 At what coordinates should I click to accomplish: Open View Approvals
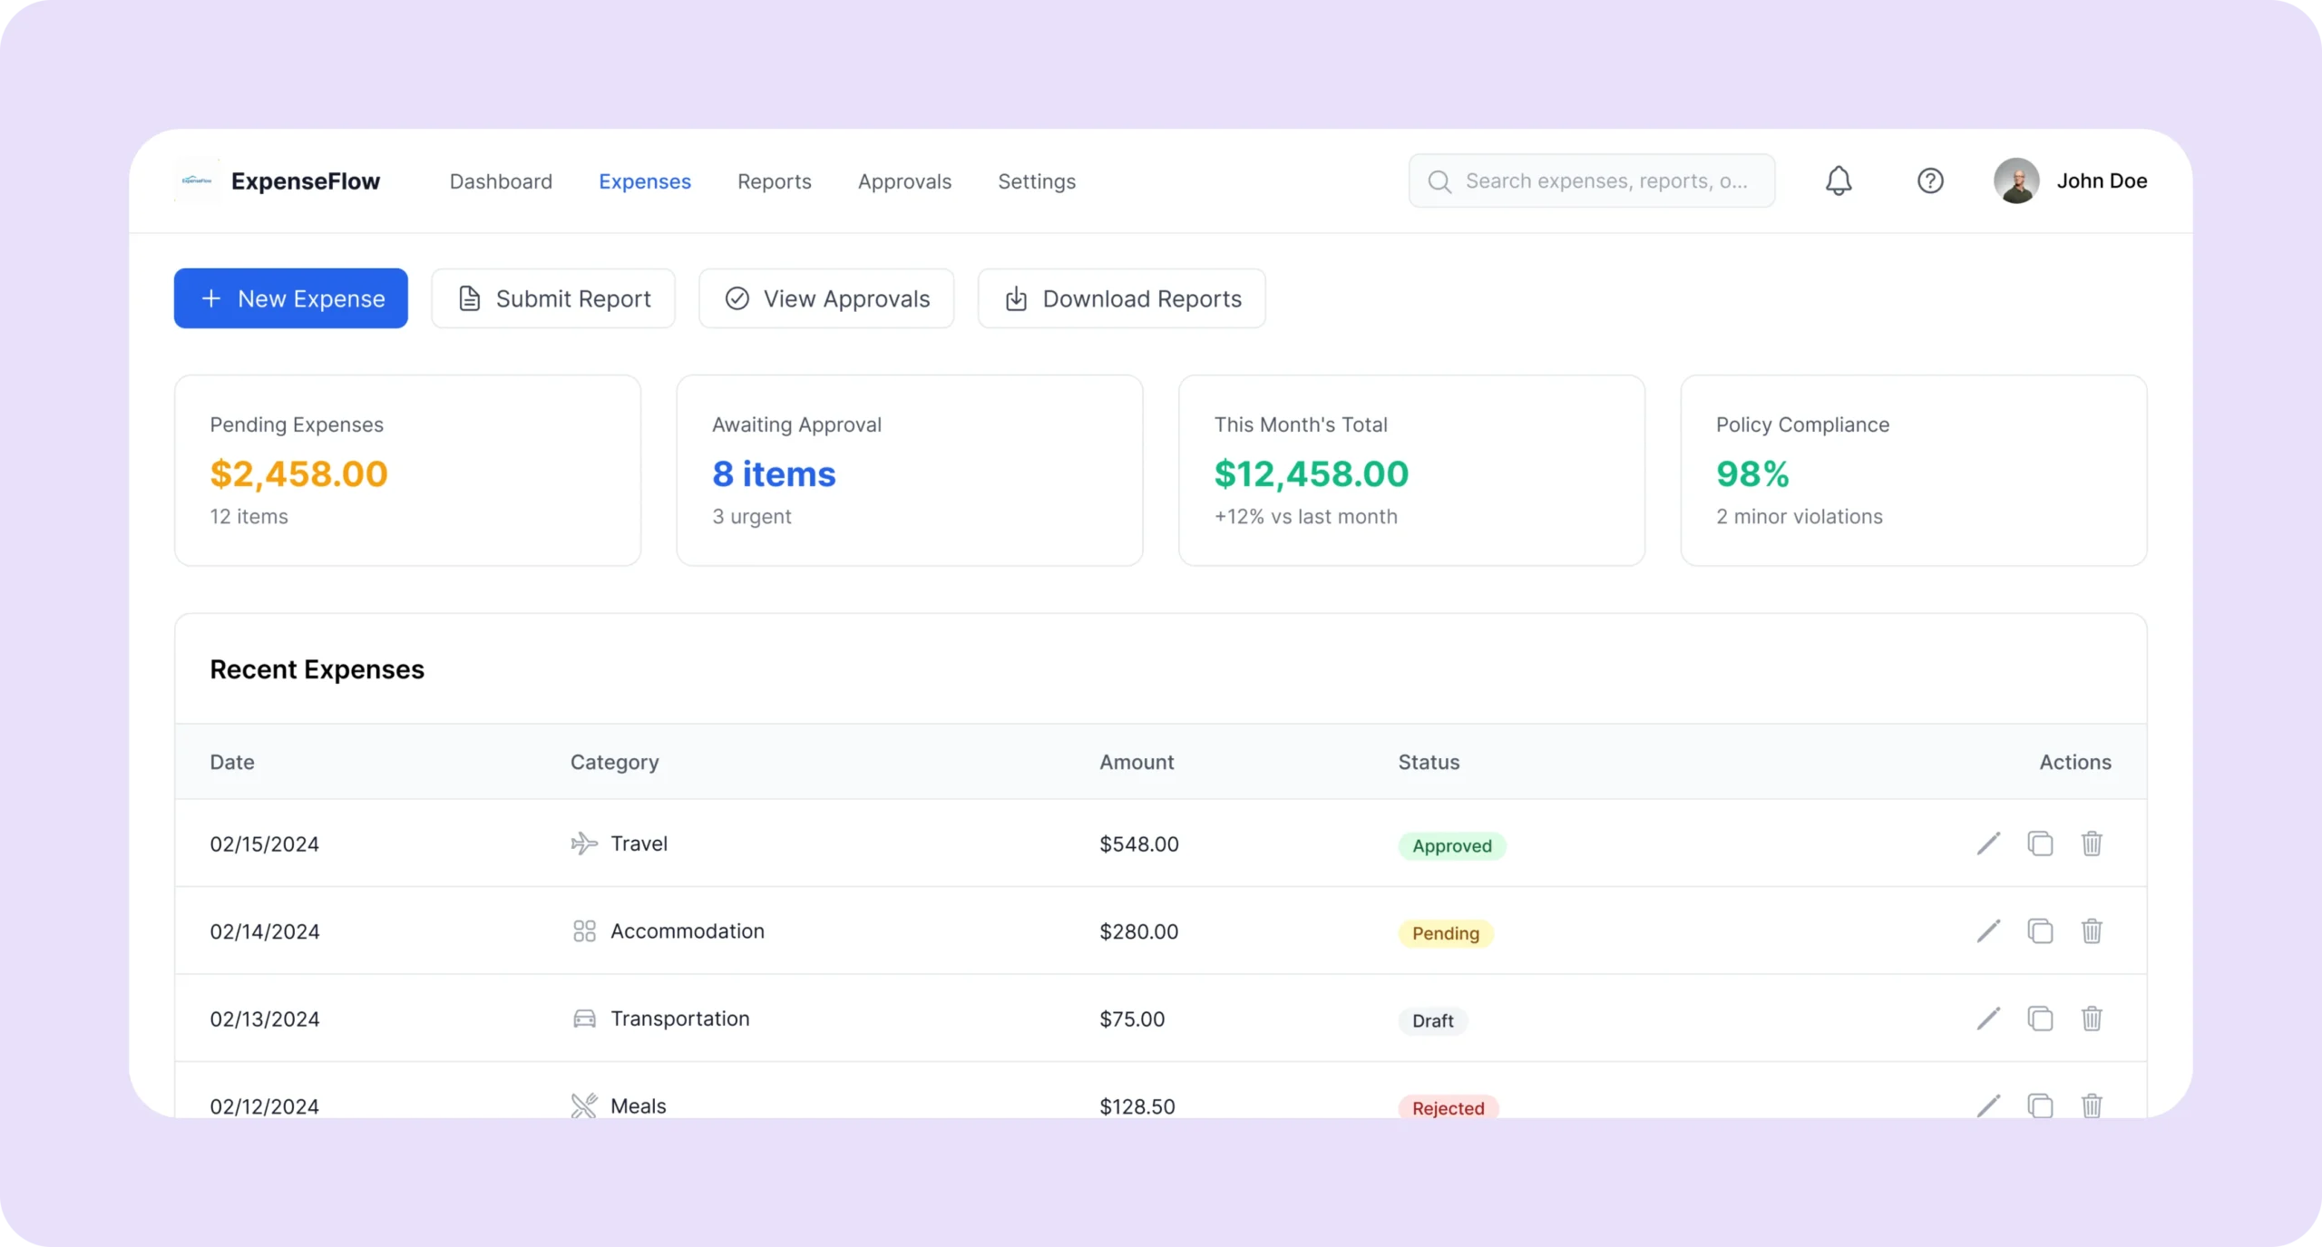click(x=826, y=298)
